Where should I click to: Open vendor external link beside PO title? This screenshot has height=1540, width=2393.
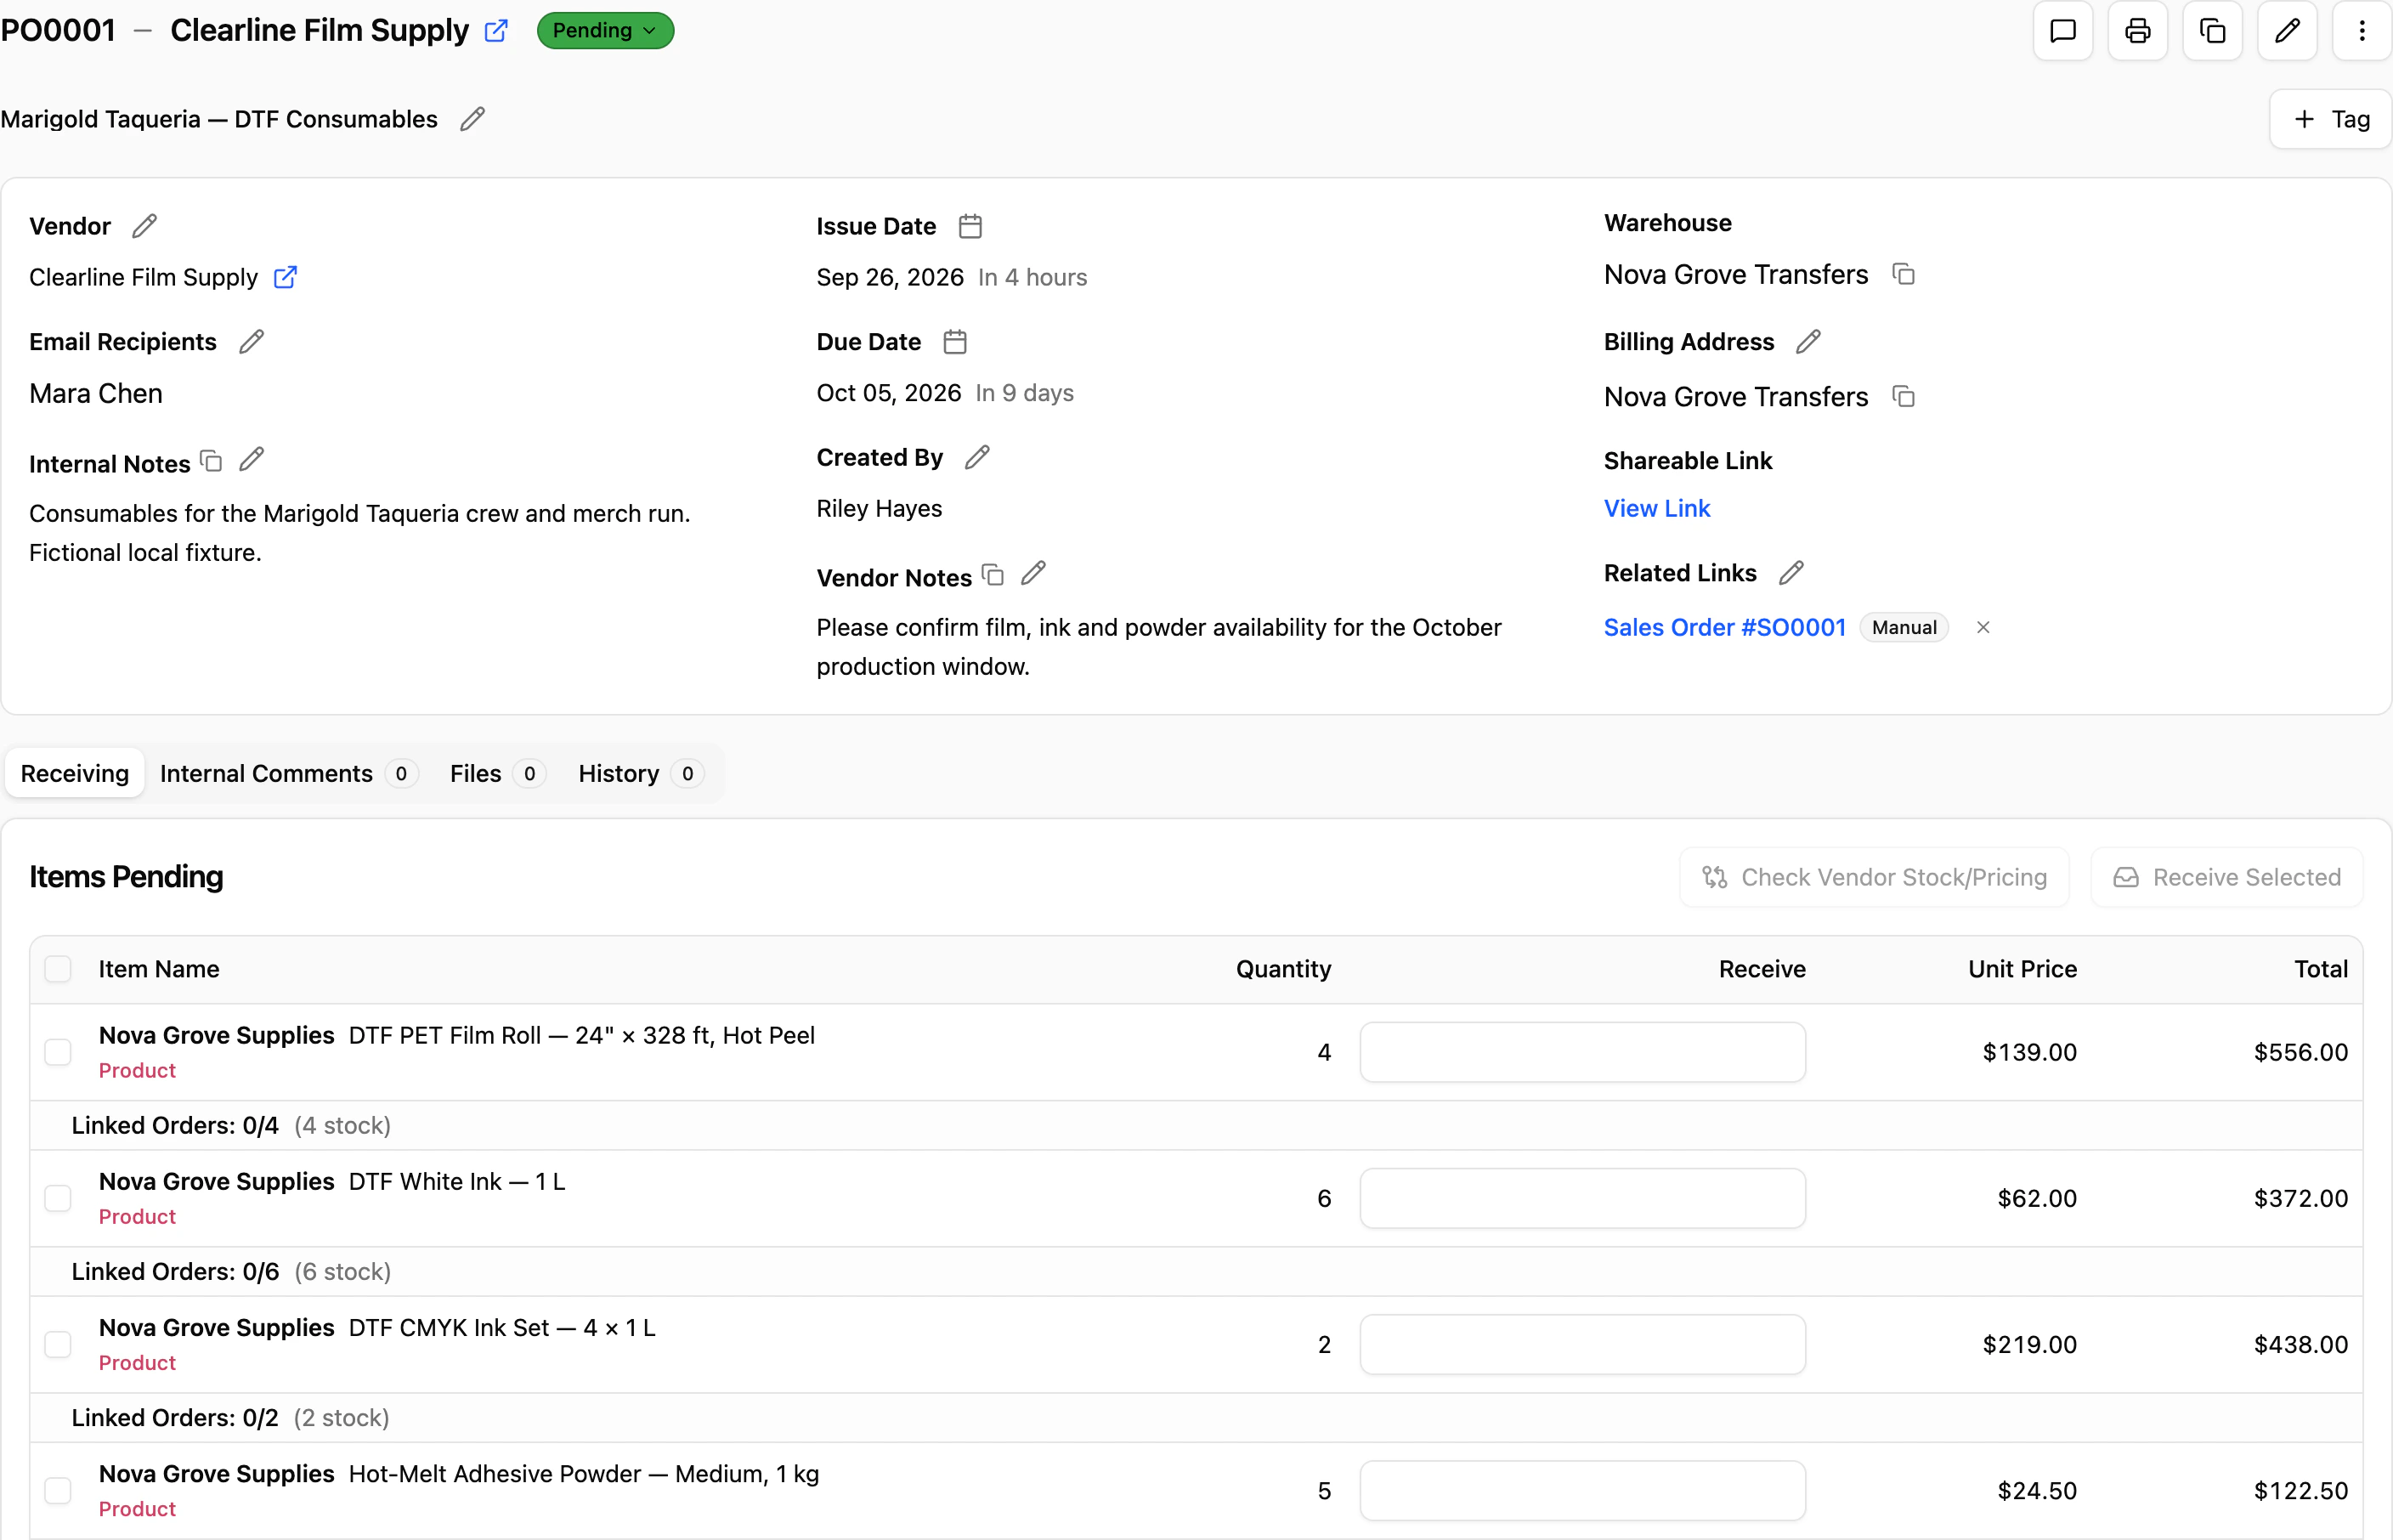click(x=495, y=31)
